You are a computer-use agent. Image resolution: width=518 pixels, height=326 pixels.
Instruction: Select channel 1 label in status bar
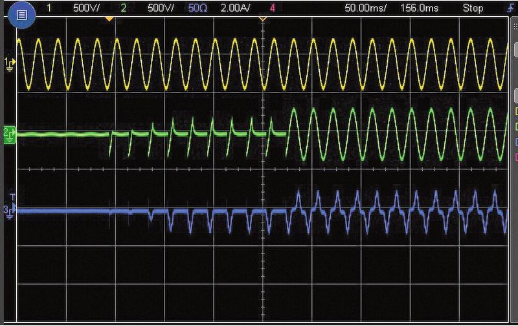[49, 8]
